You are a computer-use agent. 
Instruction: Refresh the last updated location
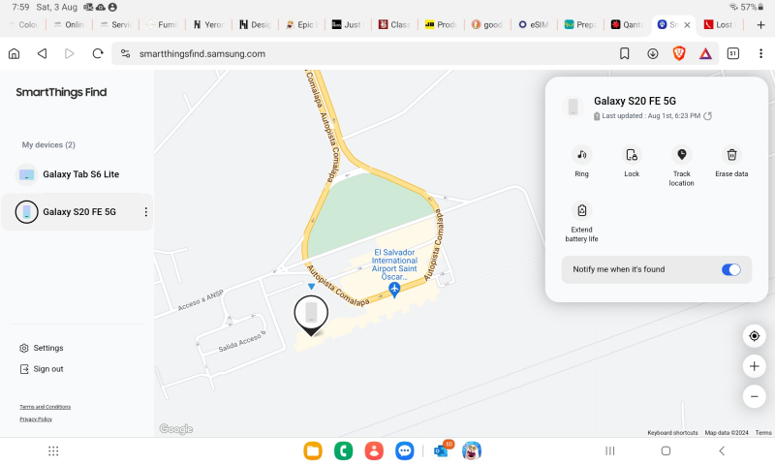(x=708, y=116)
